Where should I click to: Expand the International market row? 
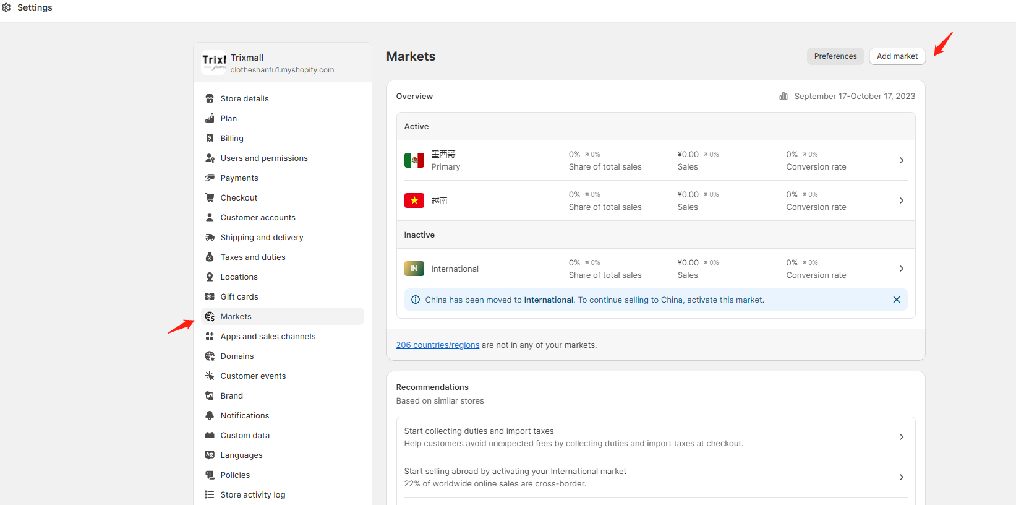[655, 269]
